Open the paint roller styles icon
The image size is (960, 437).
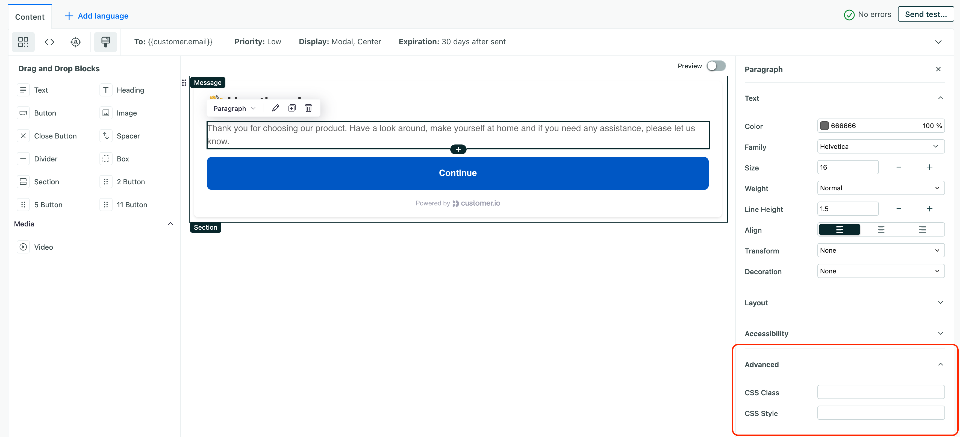[105, 42]
